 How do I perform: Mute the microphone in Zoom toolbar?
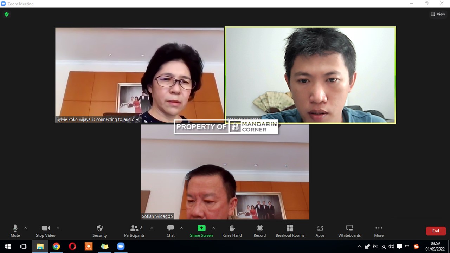pos(15,231)
